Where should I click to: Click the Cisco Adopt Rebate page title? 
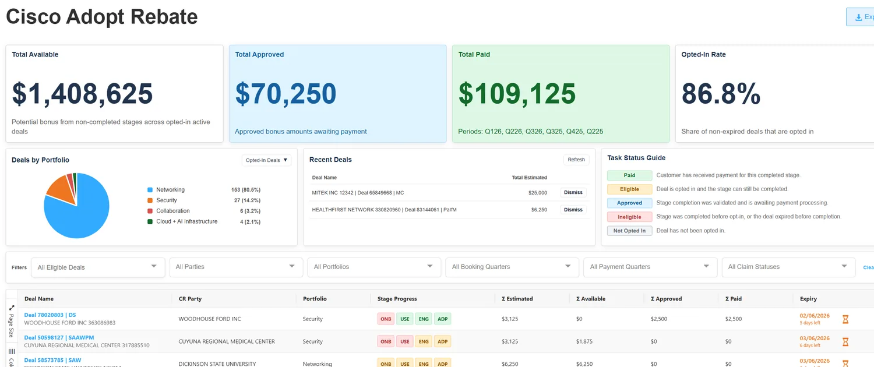pos(102,17)
